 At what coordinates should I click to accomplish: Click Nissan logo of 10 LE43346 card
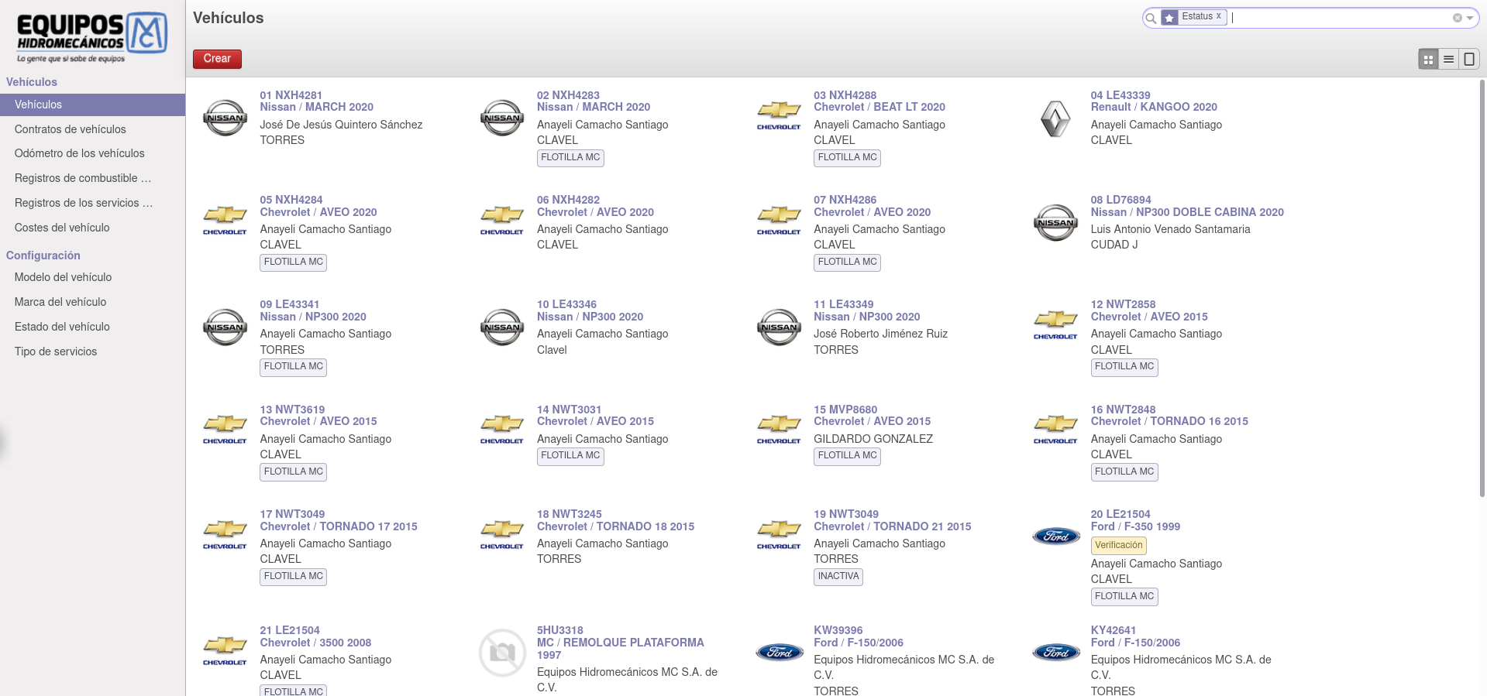click(x=502, y=327)
